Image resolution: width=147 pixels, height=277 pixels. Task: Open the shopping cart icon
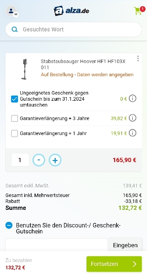click(x=139, y=11)
